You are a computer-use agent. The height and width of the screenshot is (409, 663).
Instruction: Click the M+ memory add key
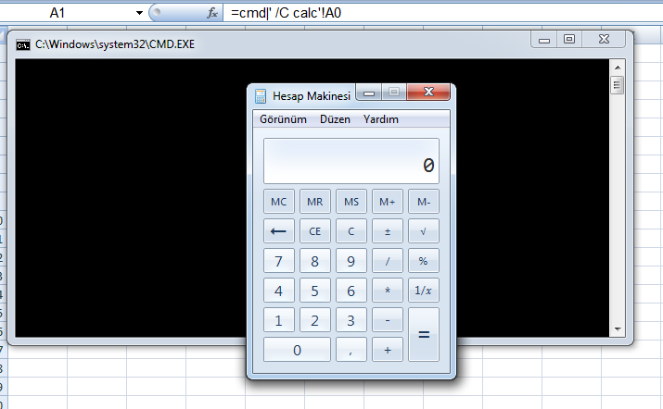[x=388, y=202]
